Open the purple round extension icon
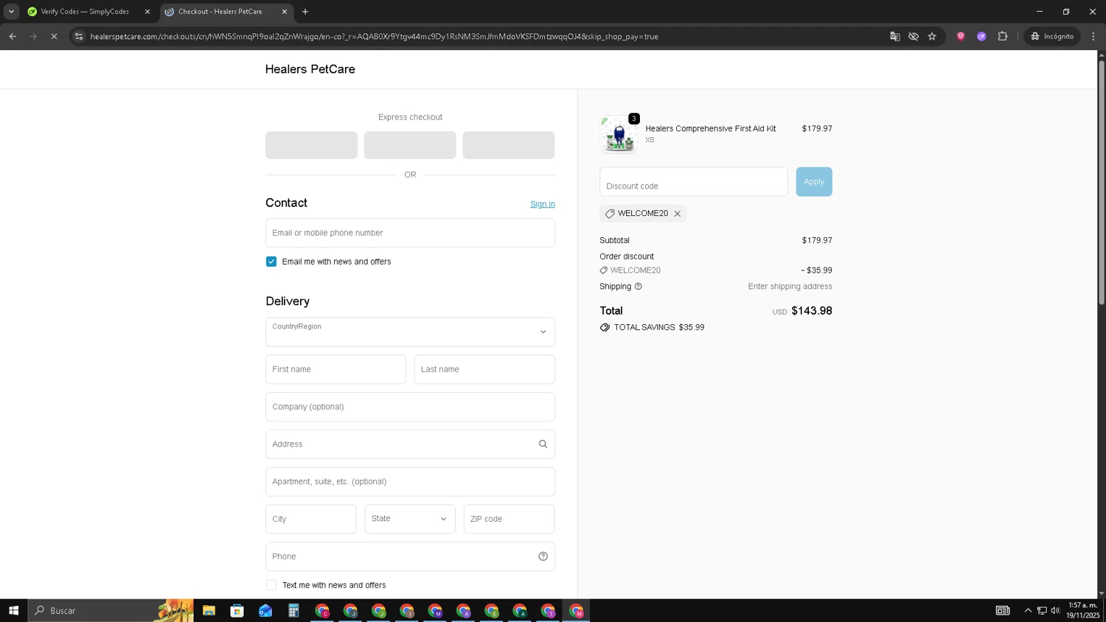1106x622 pixels. coord(981,36)
